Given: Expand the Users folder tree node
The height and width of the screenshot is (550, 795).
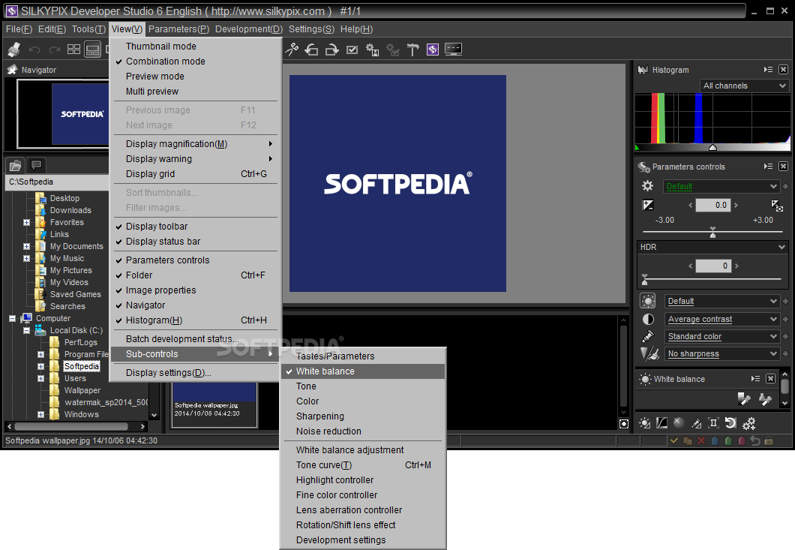Looking at the screenshot, I should coord(40,378).
